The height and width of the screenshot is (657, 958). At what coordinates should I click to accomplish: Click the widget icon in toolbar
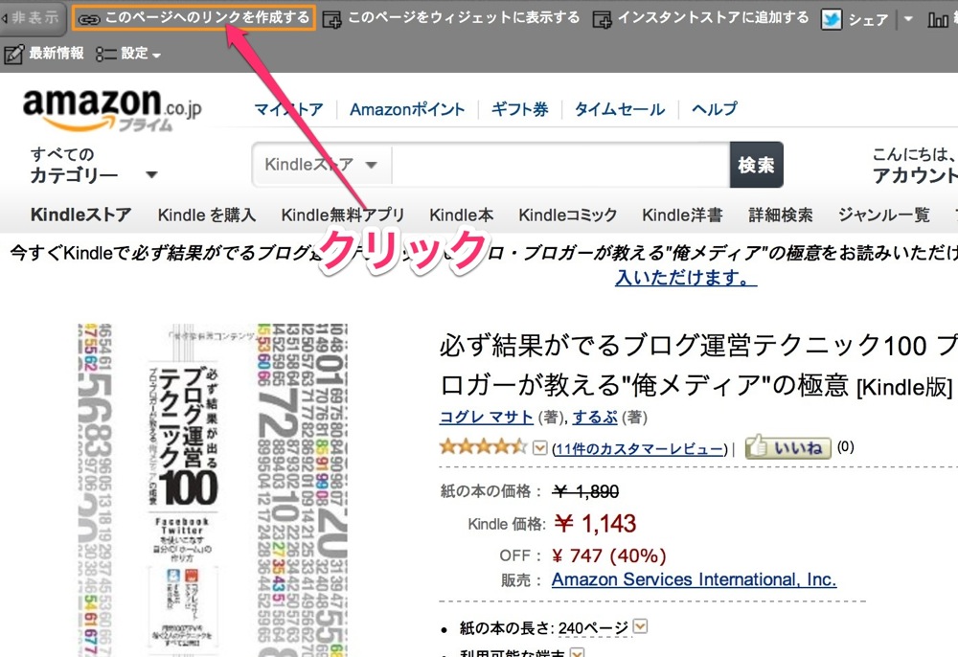331,19
